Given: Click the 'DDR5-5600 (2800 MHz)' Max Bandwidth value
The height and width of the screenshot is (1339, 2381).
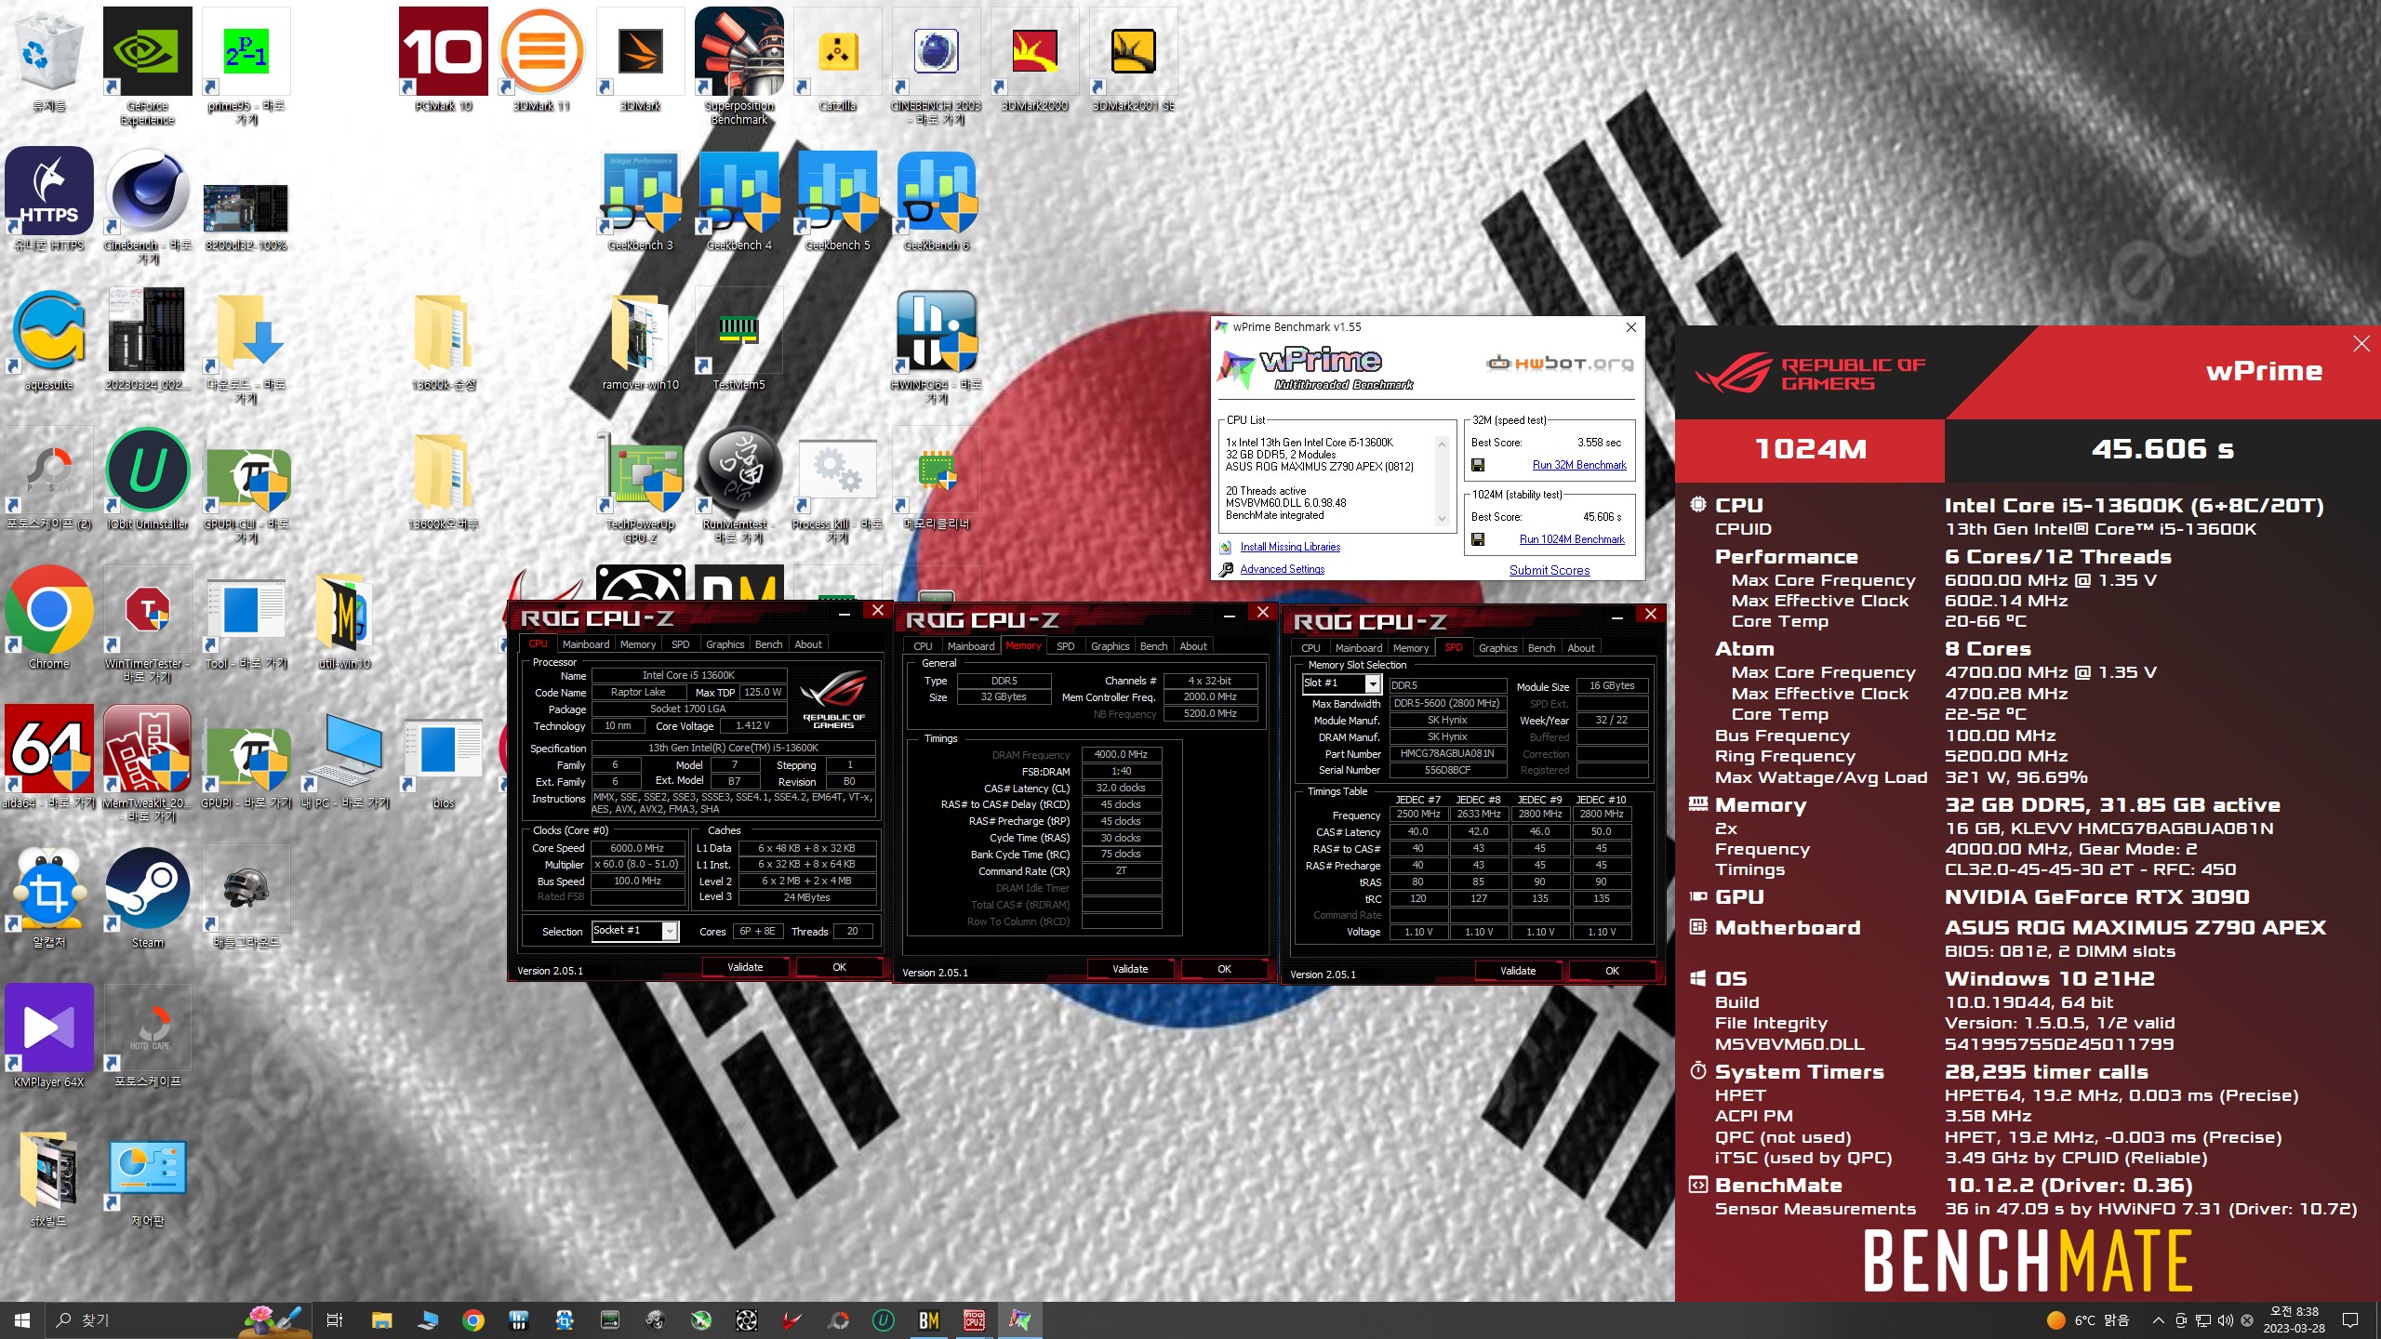Looking at the screenshot, I should coord(1446,703).
